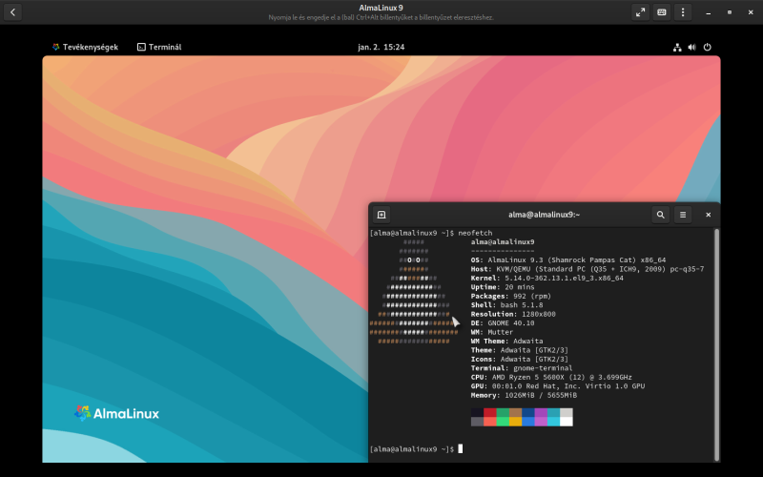Click the WM: Mutter line
763x477 pixels.
tap(491, 332)
